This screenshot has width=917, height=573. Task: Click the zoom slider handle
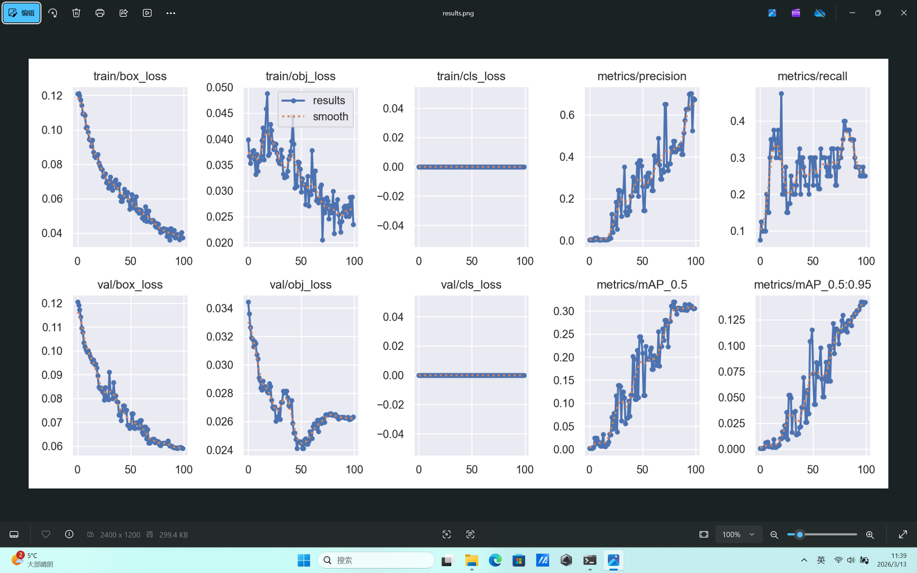coord(800,534)
